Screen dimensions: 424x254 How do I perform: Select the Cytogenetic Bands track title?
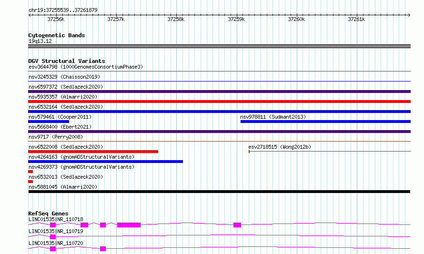57,35
